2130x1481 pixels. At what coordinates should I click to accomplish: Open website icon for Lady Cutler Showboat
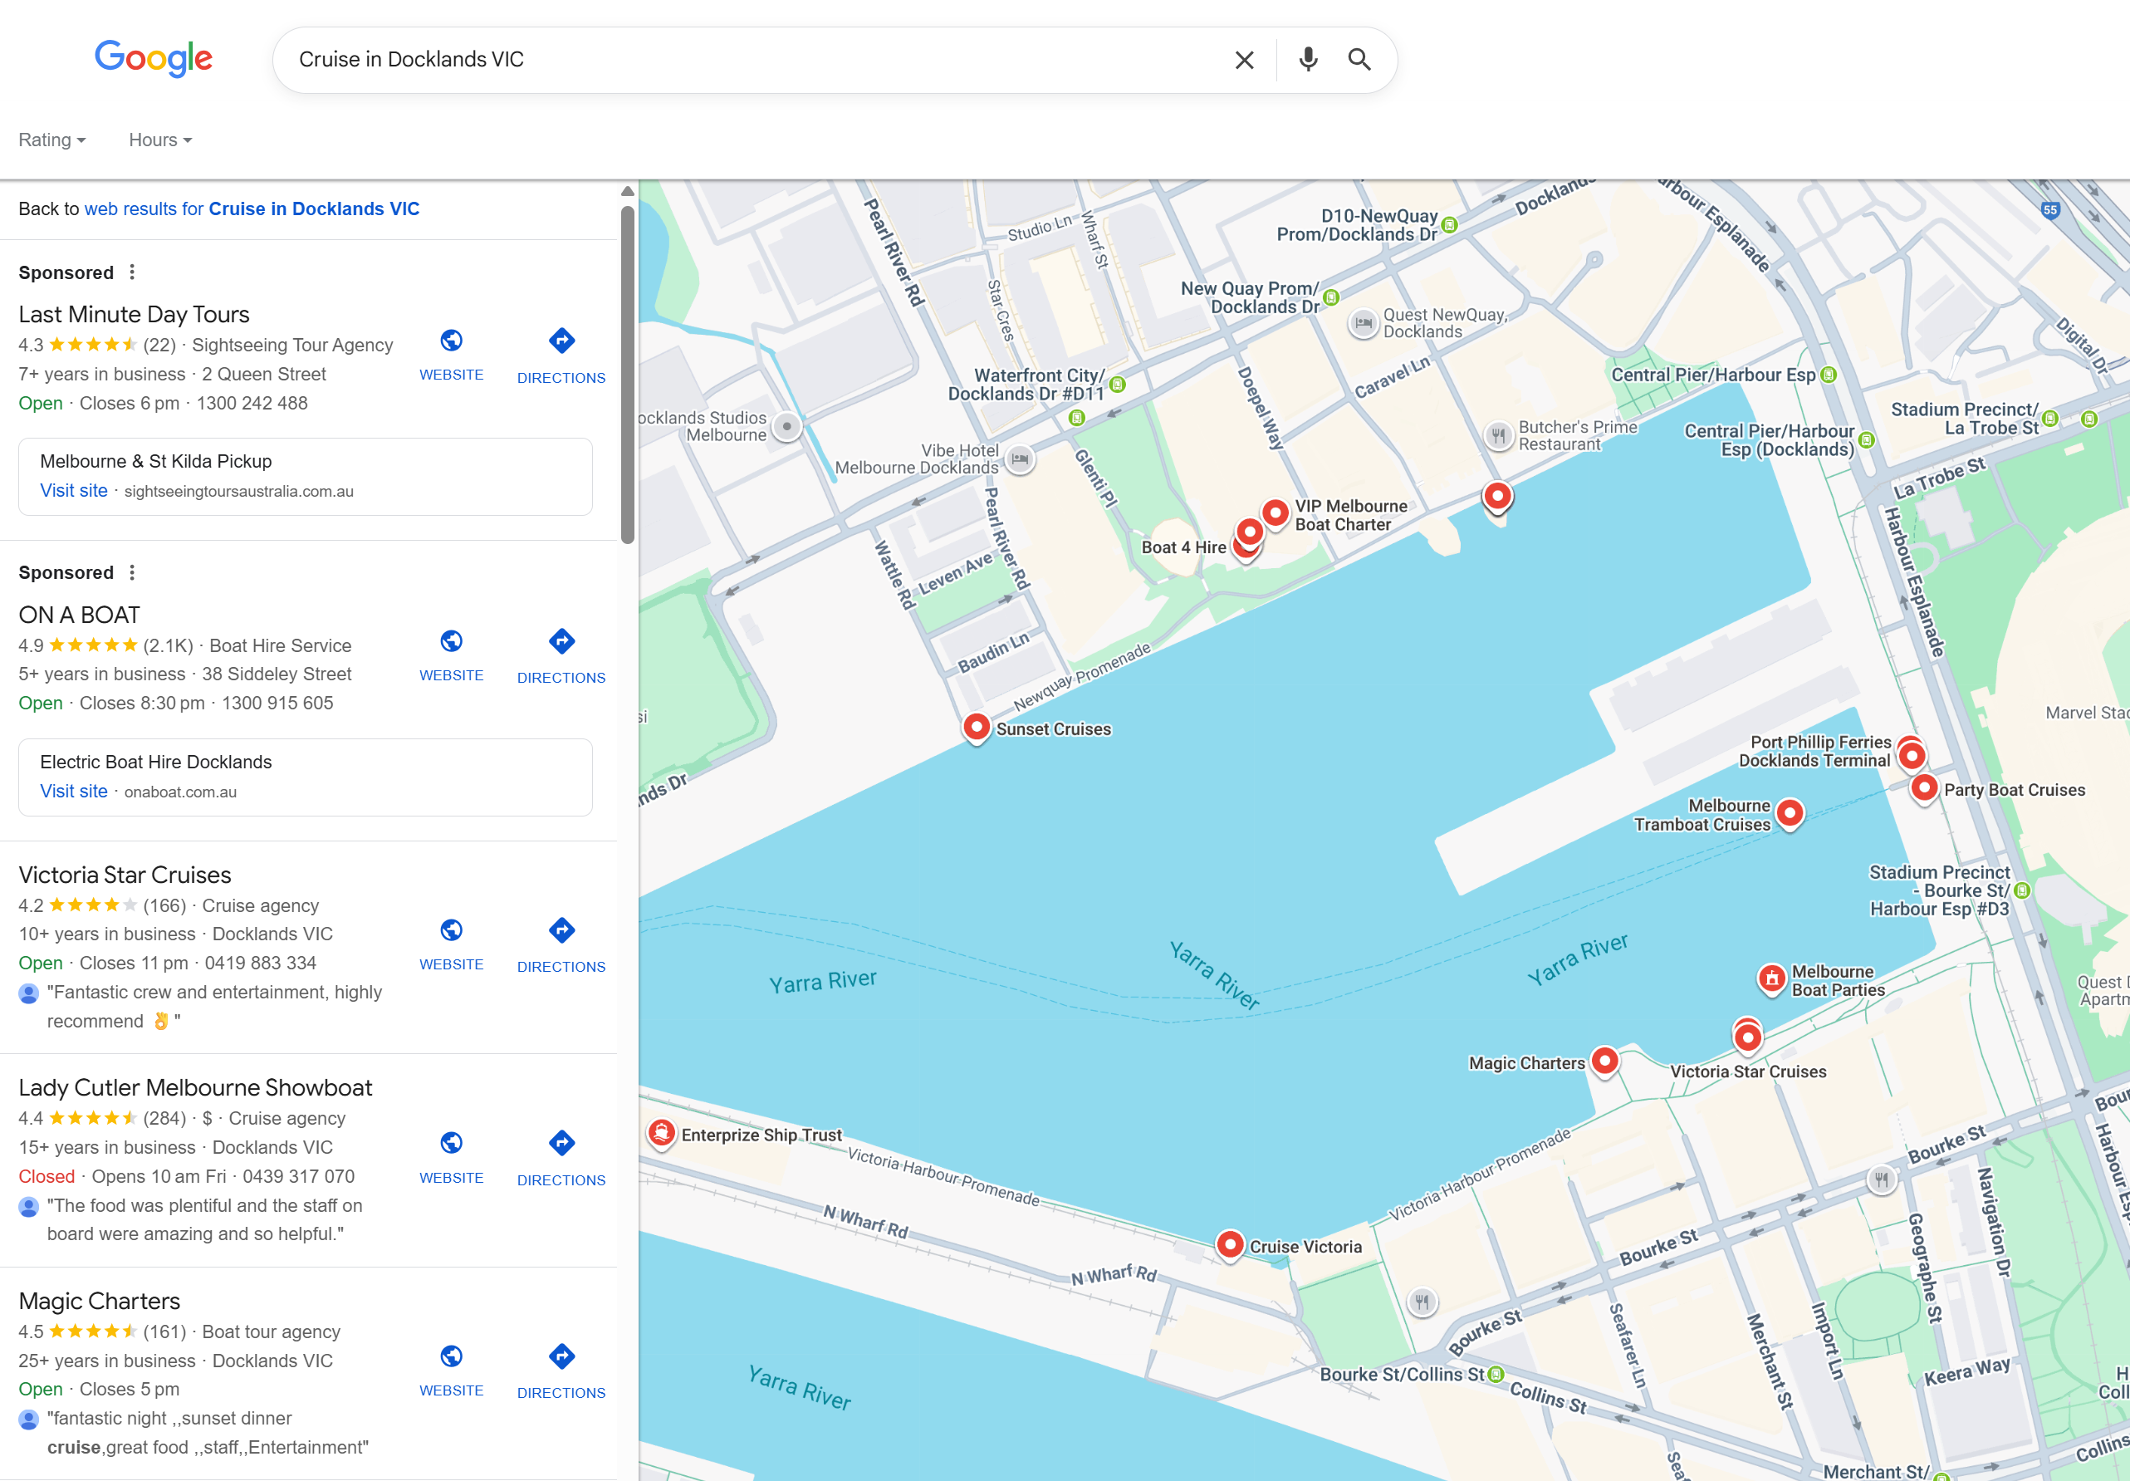451,1143
